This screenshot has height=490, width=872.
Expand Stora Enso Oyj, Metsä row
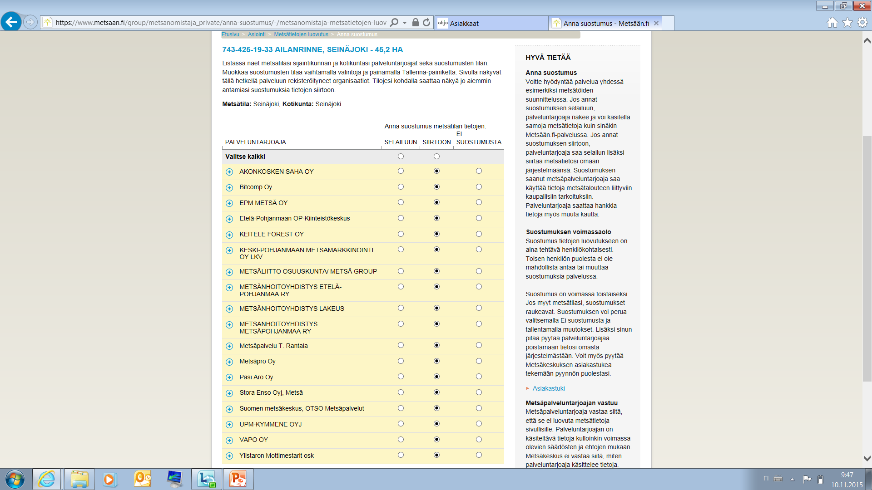tap(229, 393)
